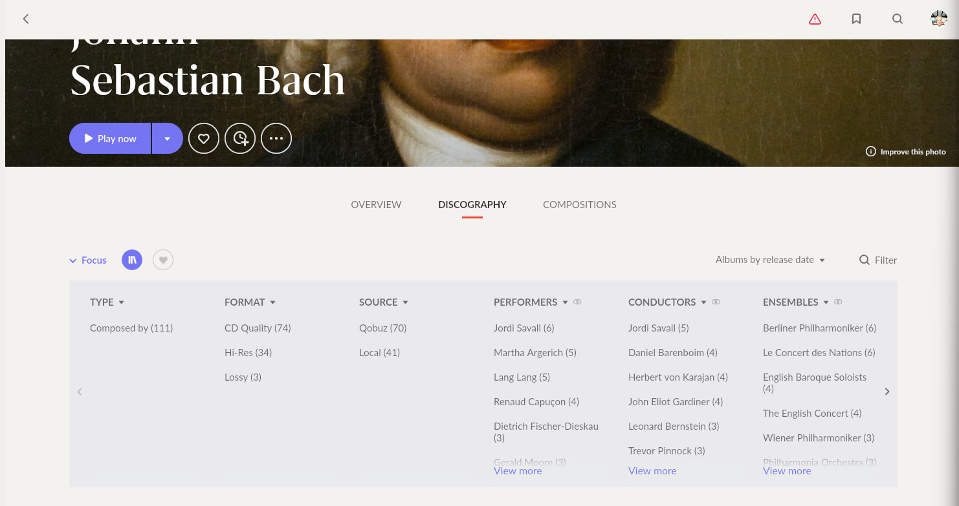Open bookmarks icon in top bar
The image size is (959, 506).
coord(856,19)
